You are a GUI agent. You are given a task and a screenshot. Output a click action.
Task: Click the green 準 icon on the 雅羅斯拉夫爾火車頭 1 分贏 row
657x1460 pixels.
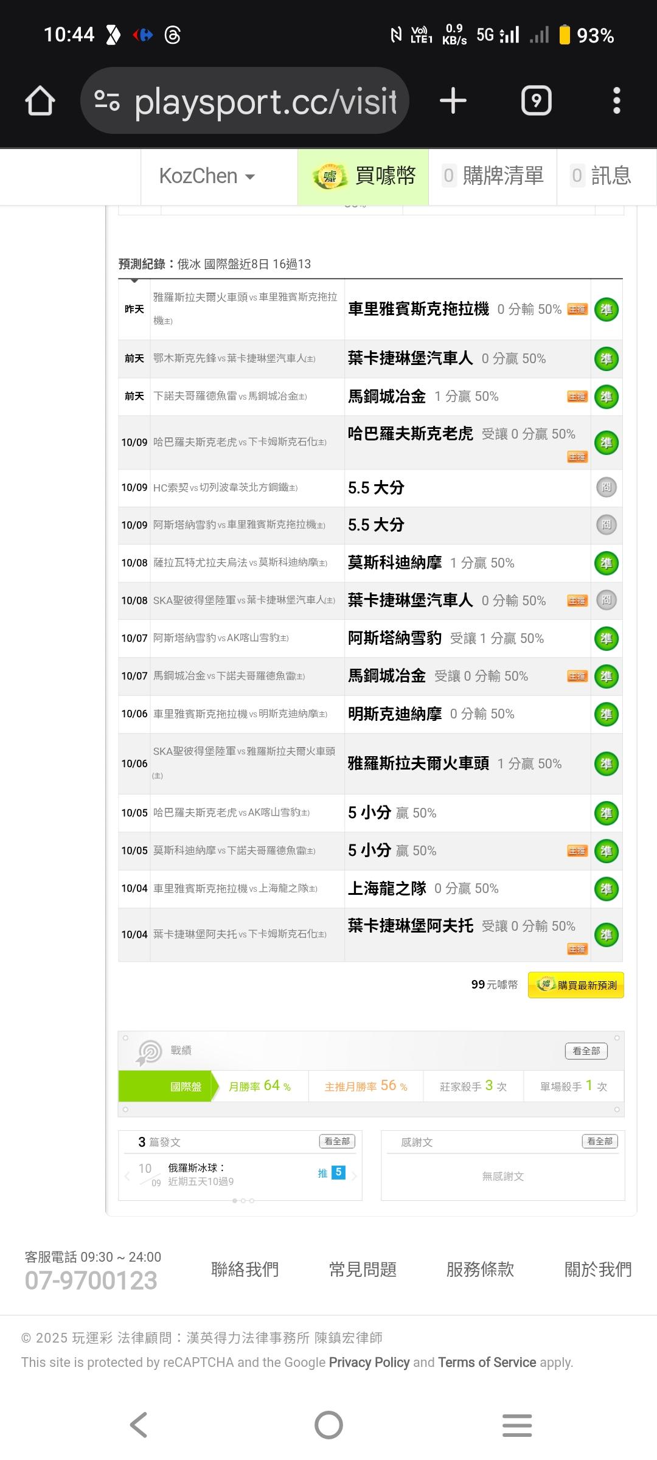[x=607, y=764]
